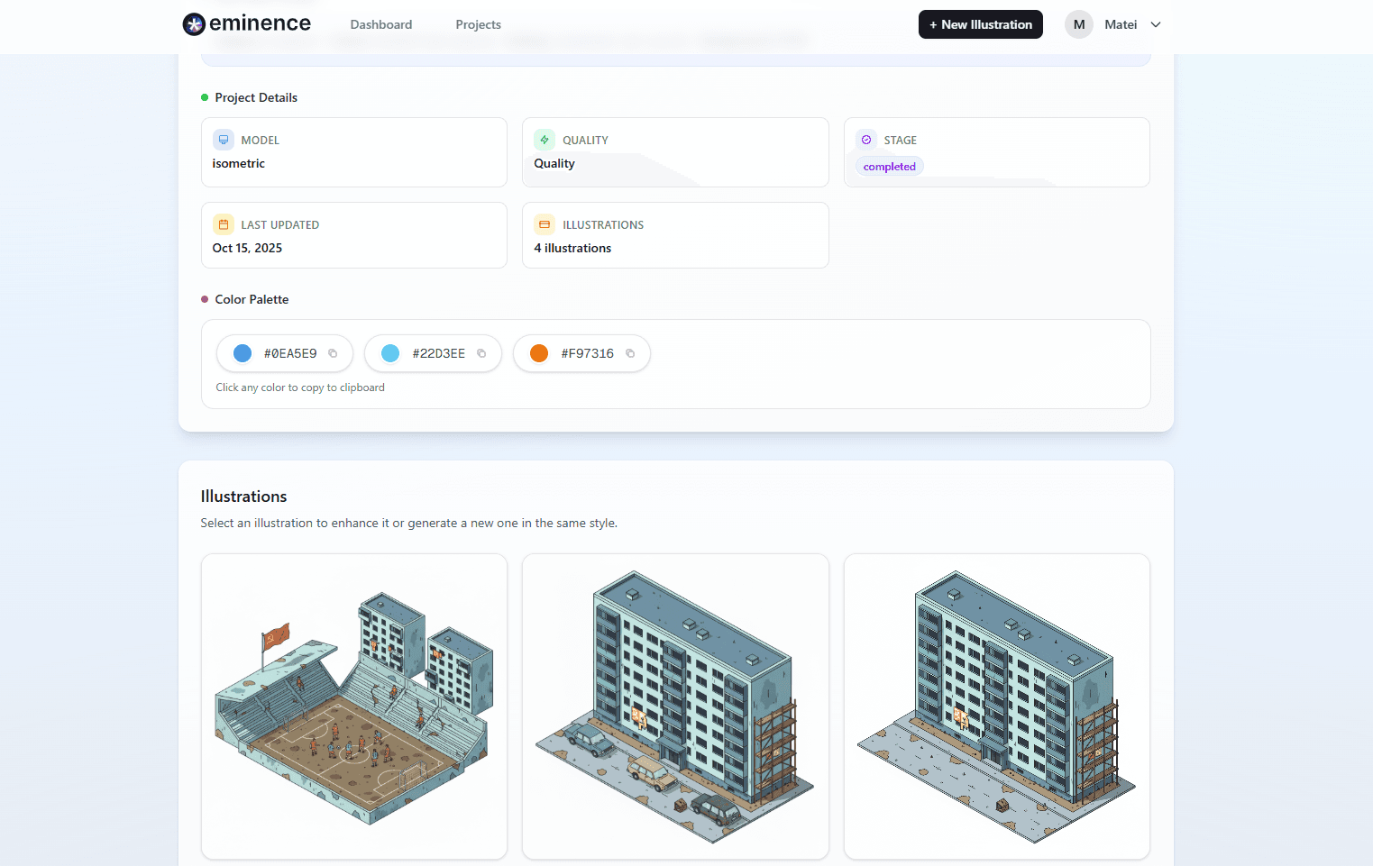Go to the Dashboard tab
Viewport: 1373px width, 866px height.
pyautogui.click(x=380, y=24)
